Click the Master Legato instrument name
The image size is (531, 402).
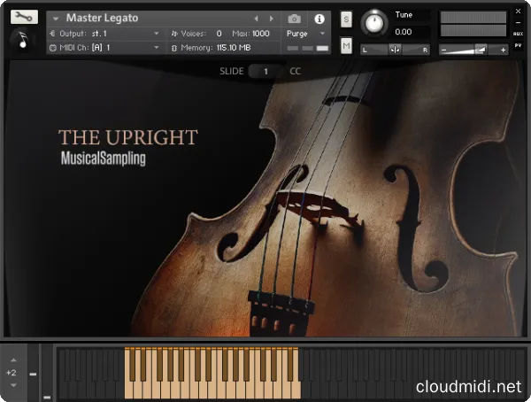[x=102, y=18]
